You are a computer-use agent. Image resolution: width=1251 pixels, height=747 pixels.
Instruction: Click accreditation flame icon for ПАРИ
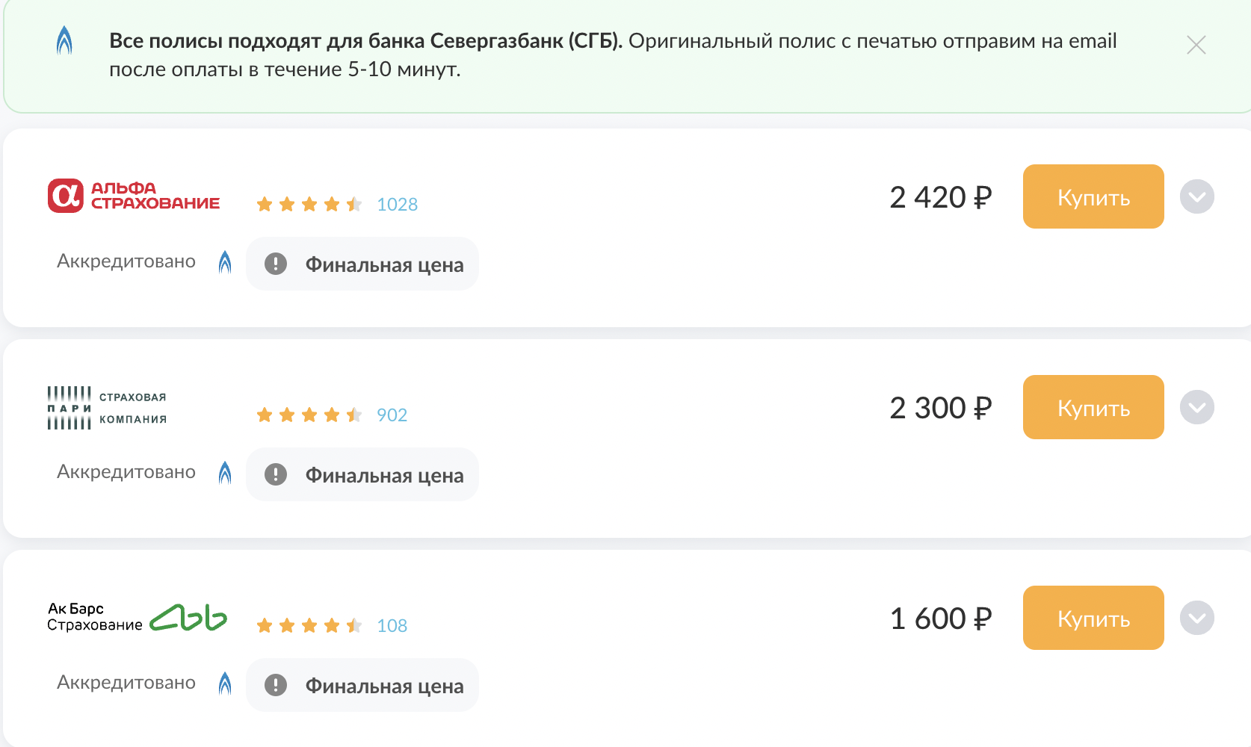click(x=225, y=473)
